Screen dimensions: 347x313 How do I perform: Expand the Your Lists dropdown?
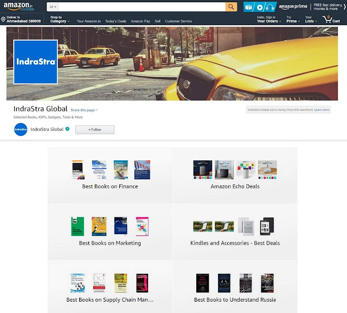(311, 20)
